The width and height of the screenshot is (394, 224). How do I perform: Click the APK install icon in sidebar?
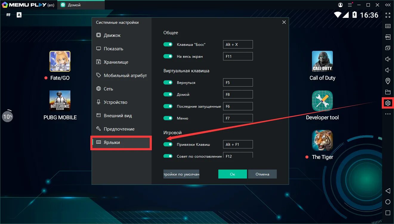tap(388, 37)
